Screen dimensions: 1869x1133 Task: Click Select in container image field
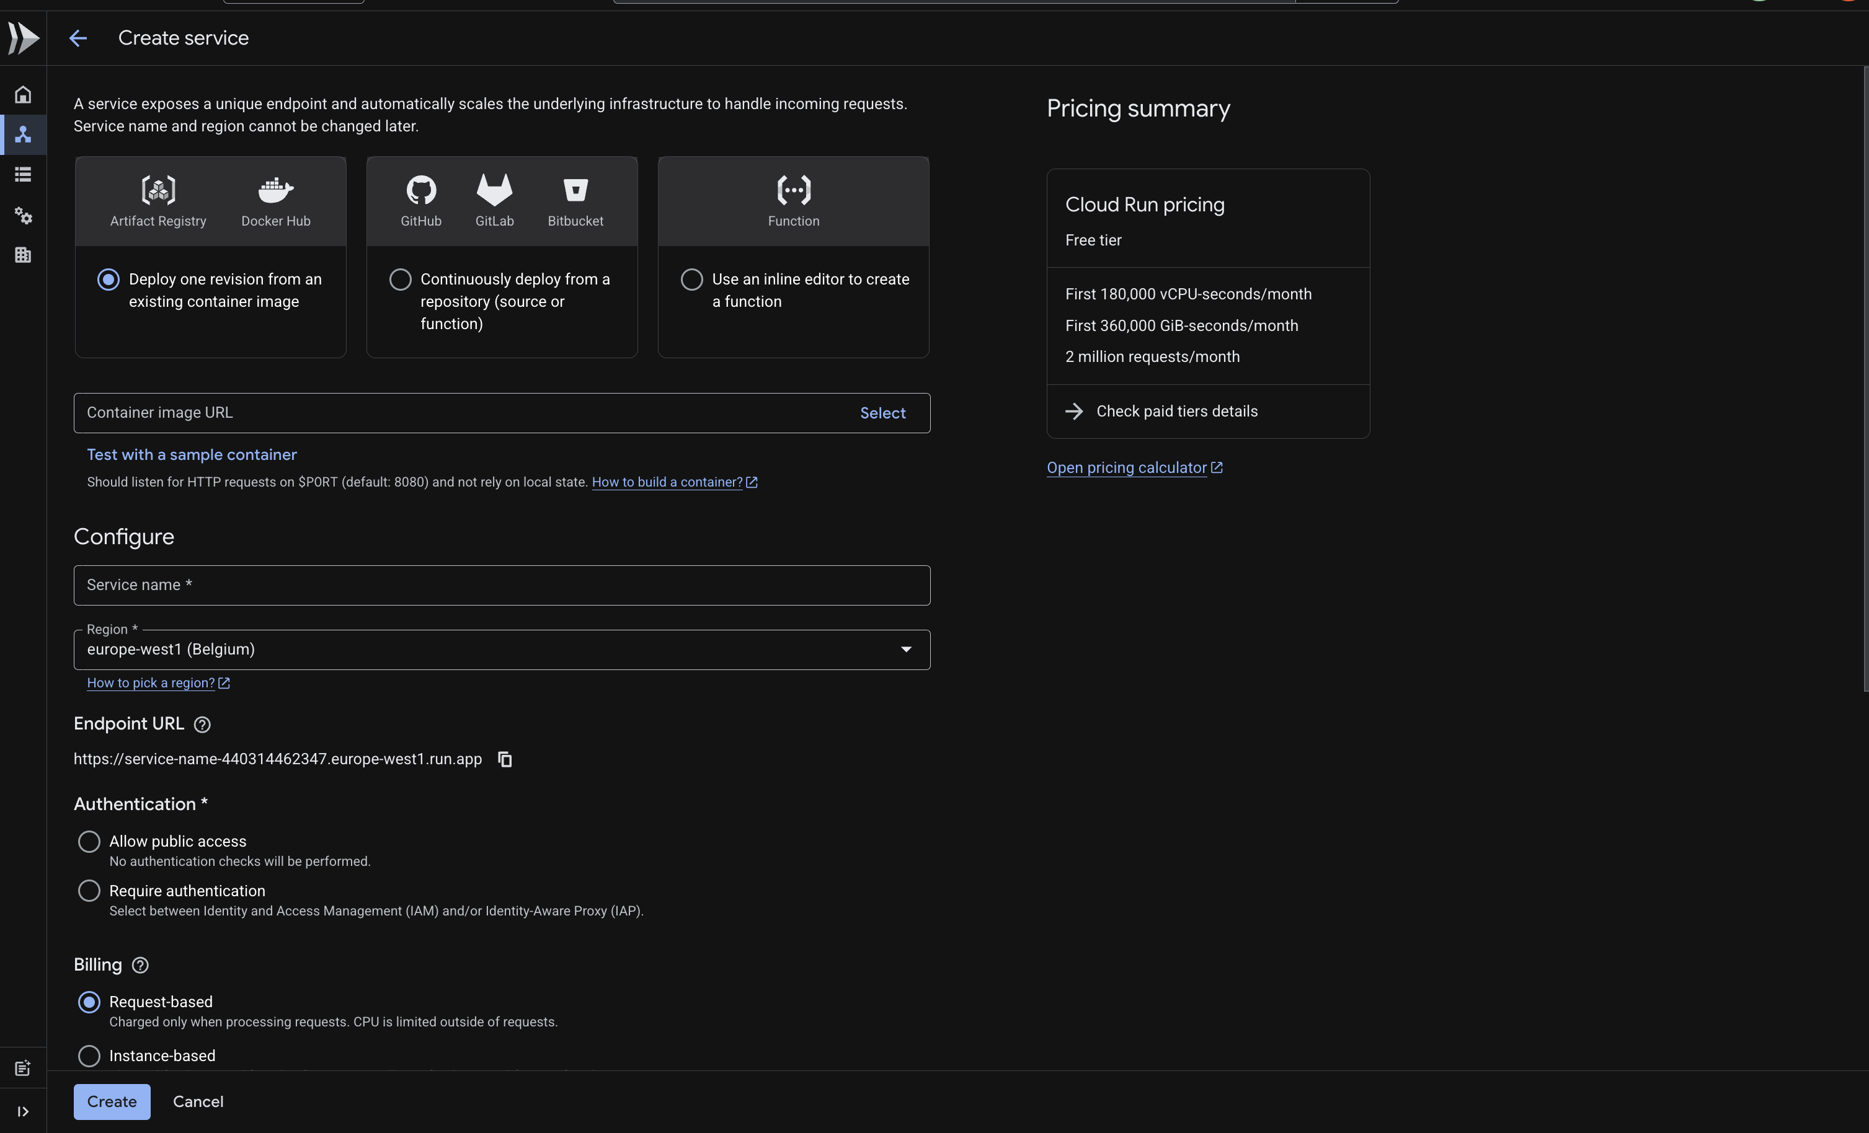tap(883, 413)
